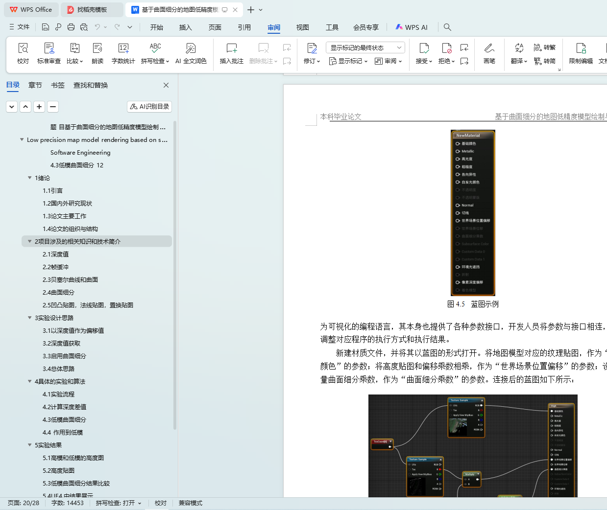Screen dimensions: 607x510
Task: Switch to the 引用 ribbon tab
Action: [x=244, y=27]
